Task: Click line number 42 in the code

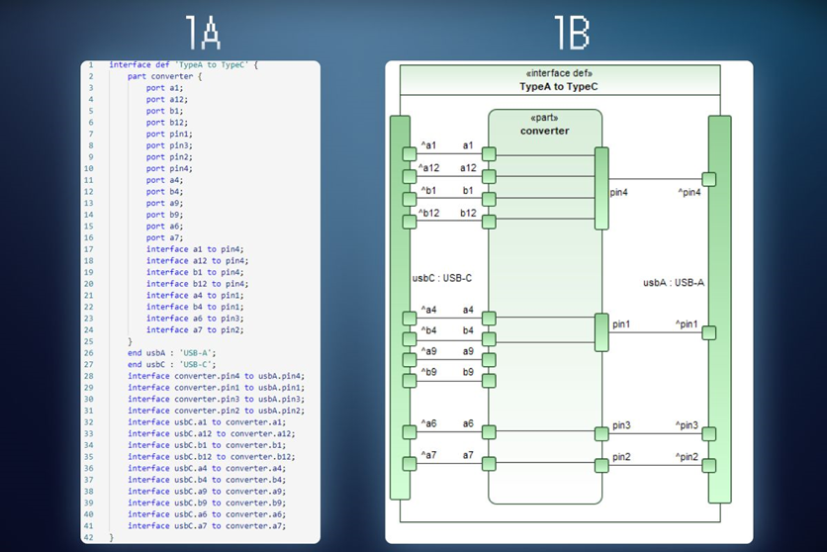Action: click(89, 537)
